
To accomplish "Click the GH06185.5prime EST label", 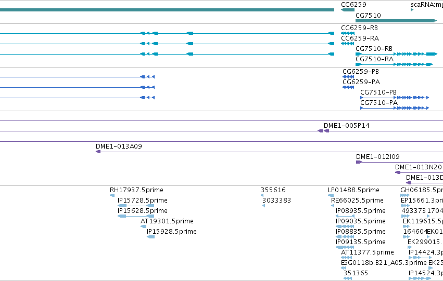I will point(422,190).
